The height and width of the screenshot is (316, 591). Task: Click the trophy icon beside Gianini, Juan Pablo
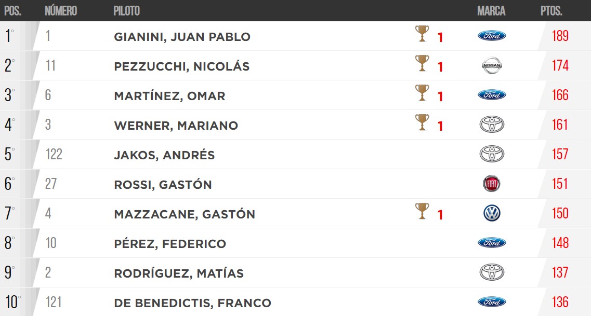click(x=422, y=34)
